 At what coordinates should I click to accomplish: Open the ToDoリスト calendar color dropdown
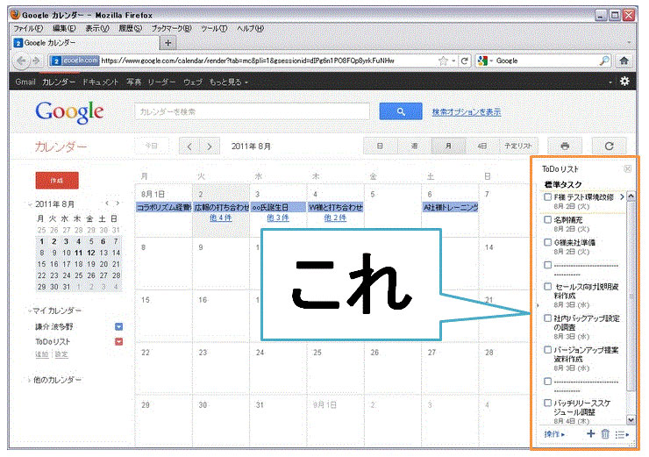click(118, 341)
